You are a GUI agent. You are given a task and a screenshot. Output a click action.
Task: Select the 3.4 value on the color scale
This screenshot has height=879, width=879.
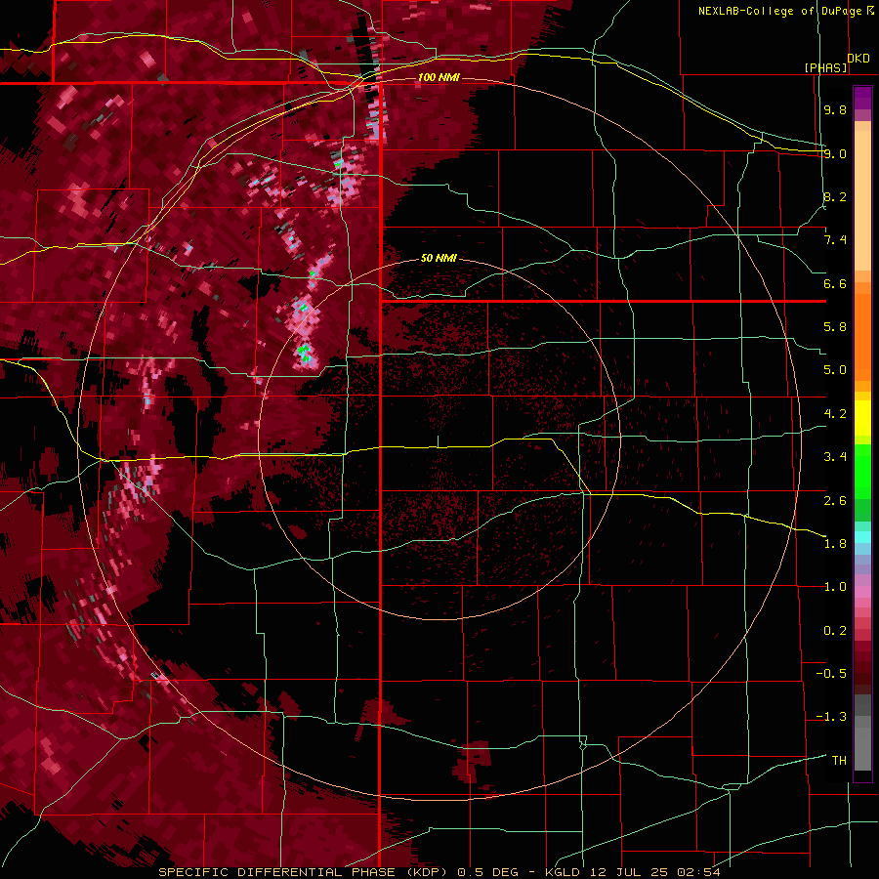(835, 457)
